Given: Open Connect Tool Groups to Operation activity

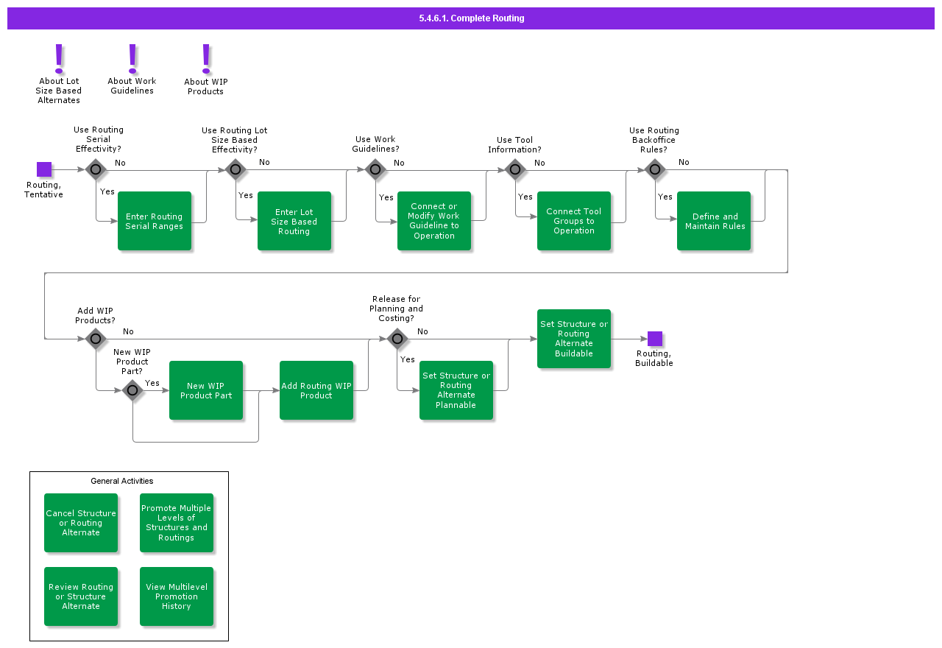Looking at the screenshot, I should (x=574, y=221).
